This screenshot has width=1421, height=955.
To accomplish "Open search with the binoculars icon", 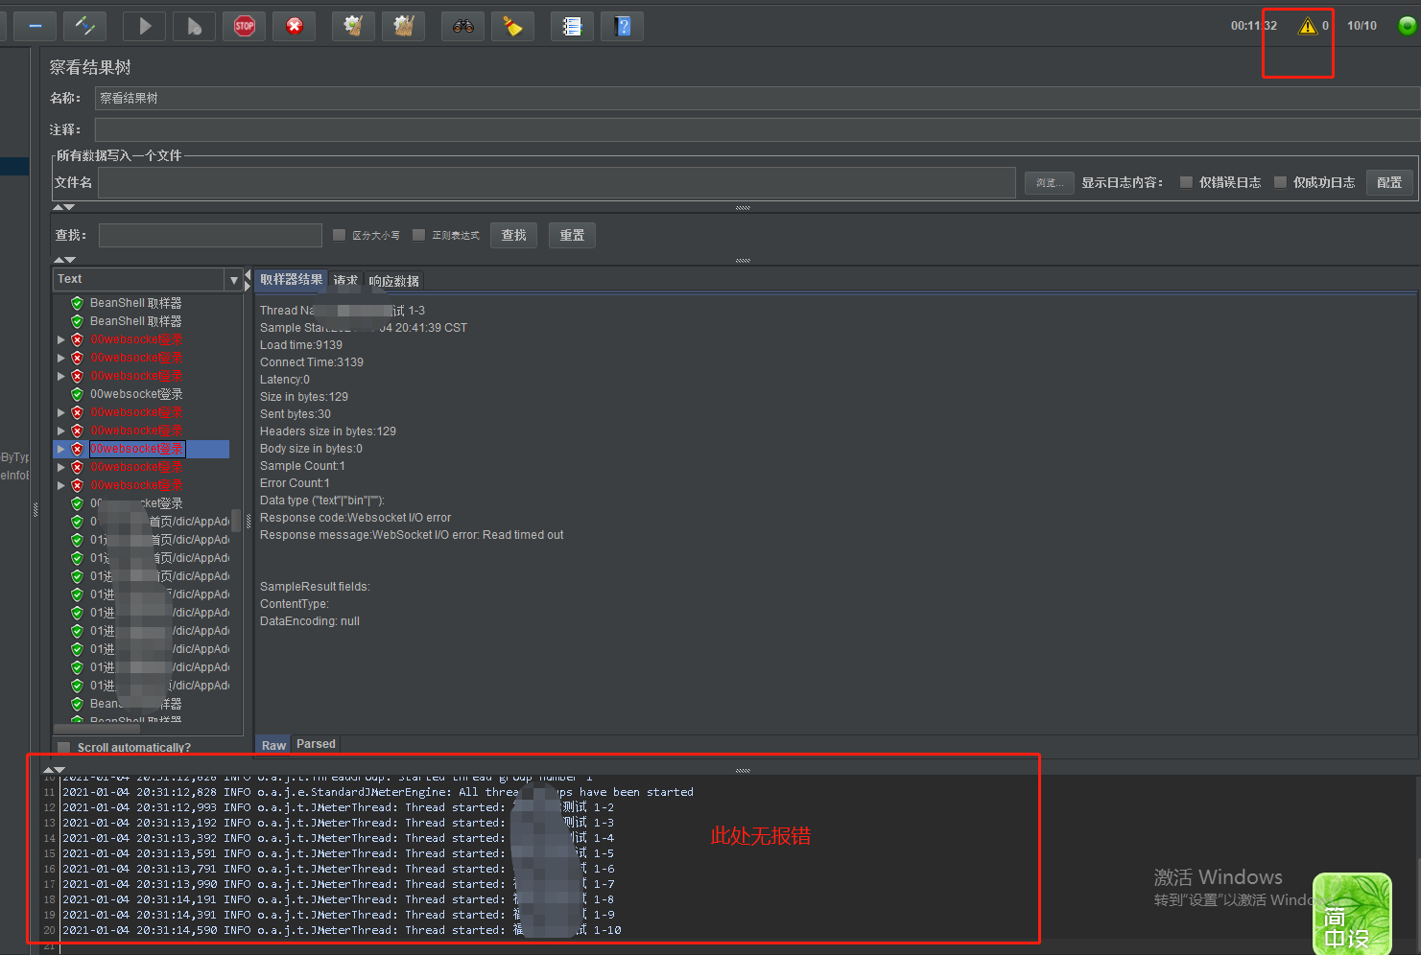I will [x=462, y=26].
